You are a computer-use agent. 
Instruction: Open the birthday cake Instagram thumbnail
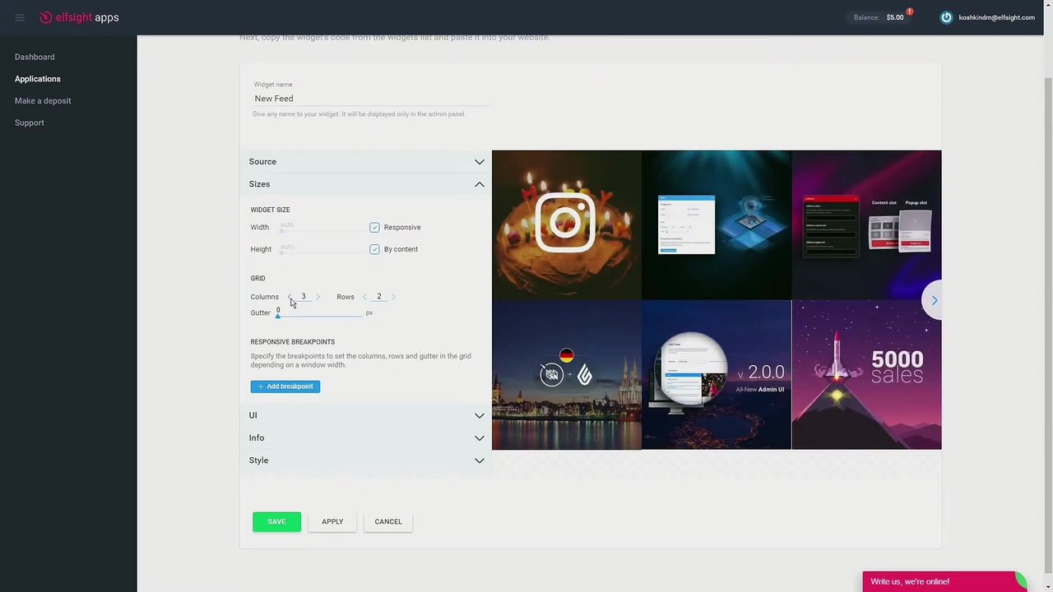[567, 224]
